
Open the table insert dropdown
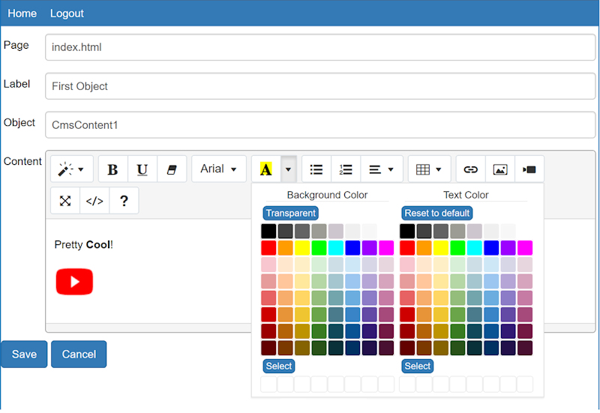430,169
